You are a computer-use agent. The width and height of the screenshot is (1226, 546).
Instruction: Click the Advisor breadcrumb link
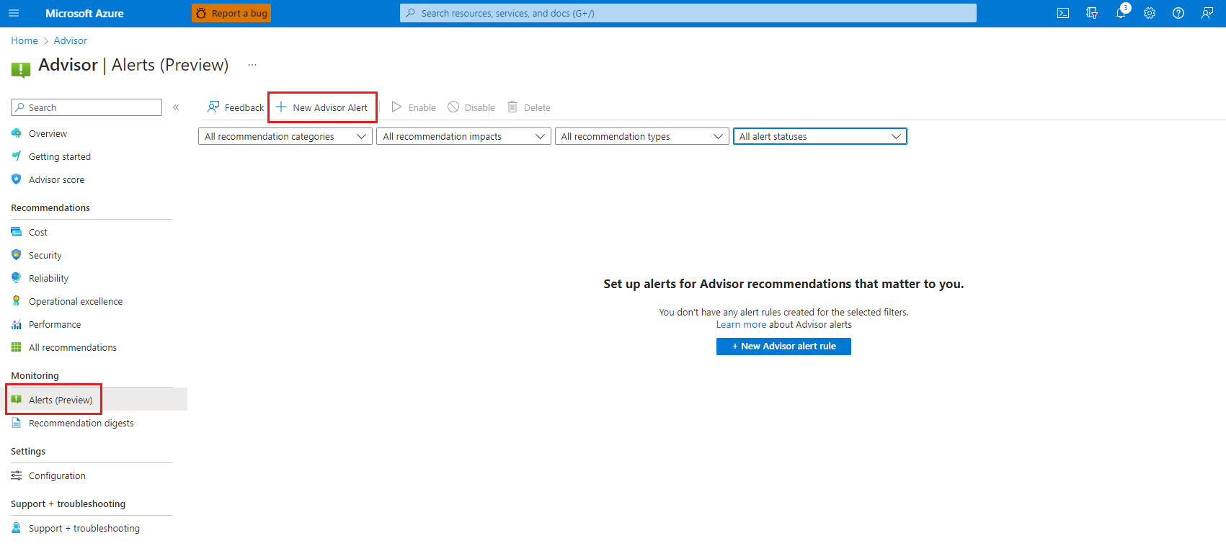pos(71,40)
